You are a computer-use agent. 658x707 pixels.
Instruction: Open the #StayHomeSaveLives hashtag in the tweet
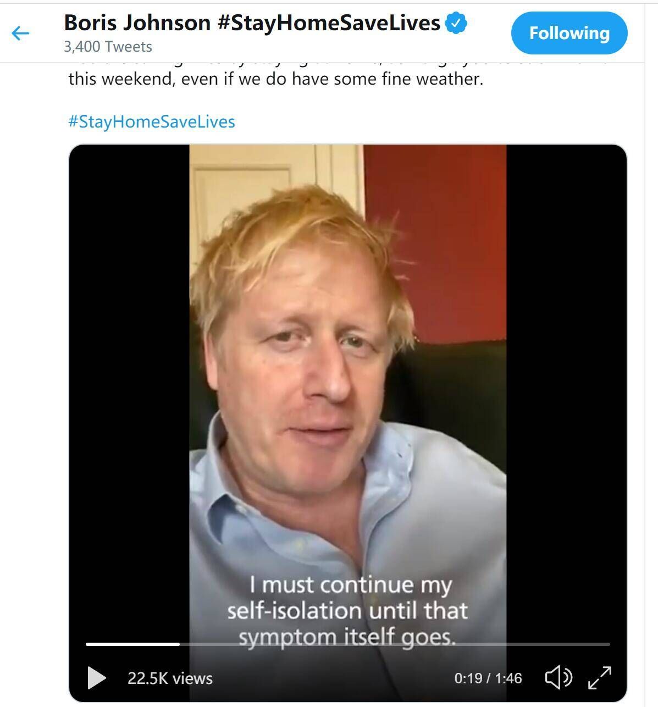coord(152,121)
